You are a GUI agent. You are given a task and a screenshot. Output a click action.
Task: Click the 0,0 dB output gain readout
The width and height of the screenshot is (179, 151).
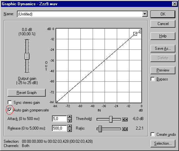pos(27,30)
